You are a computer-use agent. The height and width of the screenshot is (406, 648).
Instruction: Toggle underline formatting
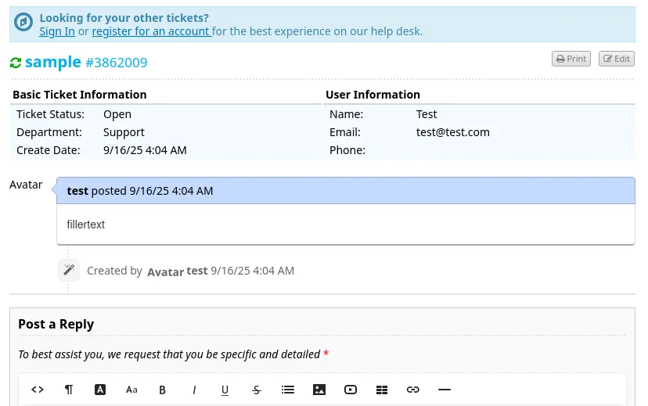point(225,390)
